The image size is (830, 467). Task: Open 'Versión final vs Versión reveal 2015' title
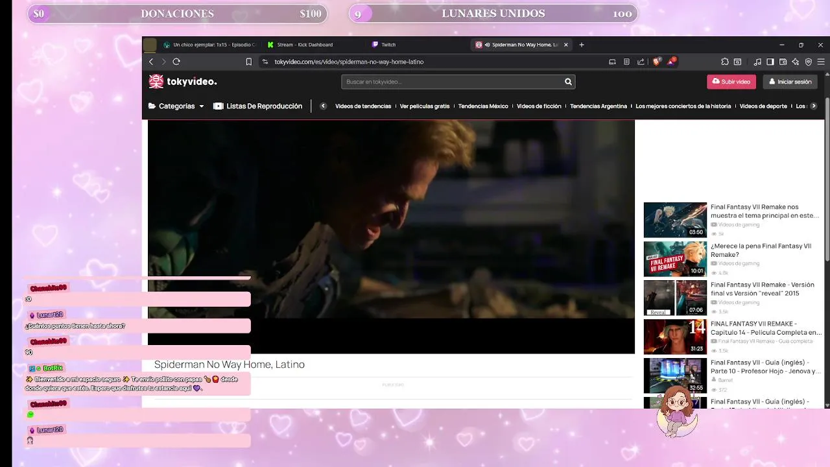coord(763,289)
